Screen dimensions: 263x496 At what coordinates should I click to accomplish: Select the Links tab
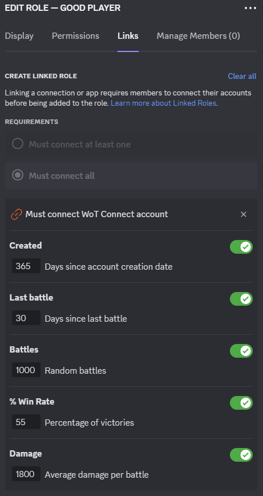point(128,36)
